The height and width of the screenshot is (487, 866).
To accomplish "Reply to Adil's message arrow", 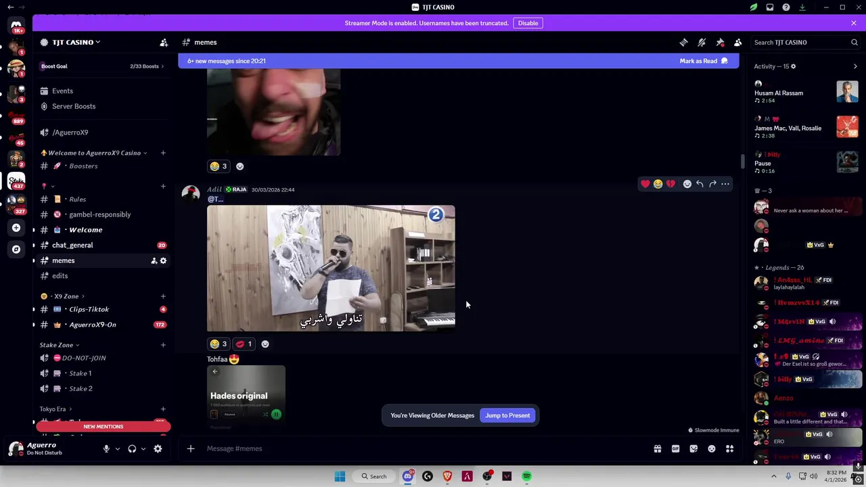I will coord(700,184).
